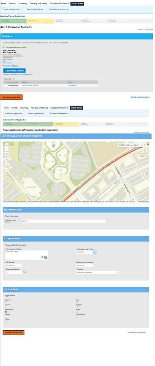The height and width of the screenshot is (366, 155).
Task: Tick the Water checkbox
Action: [77, 312]
